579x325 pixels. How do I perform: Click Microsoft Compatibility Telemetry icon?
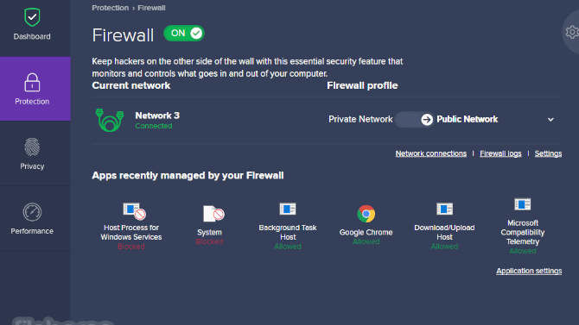coord(523,204)
